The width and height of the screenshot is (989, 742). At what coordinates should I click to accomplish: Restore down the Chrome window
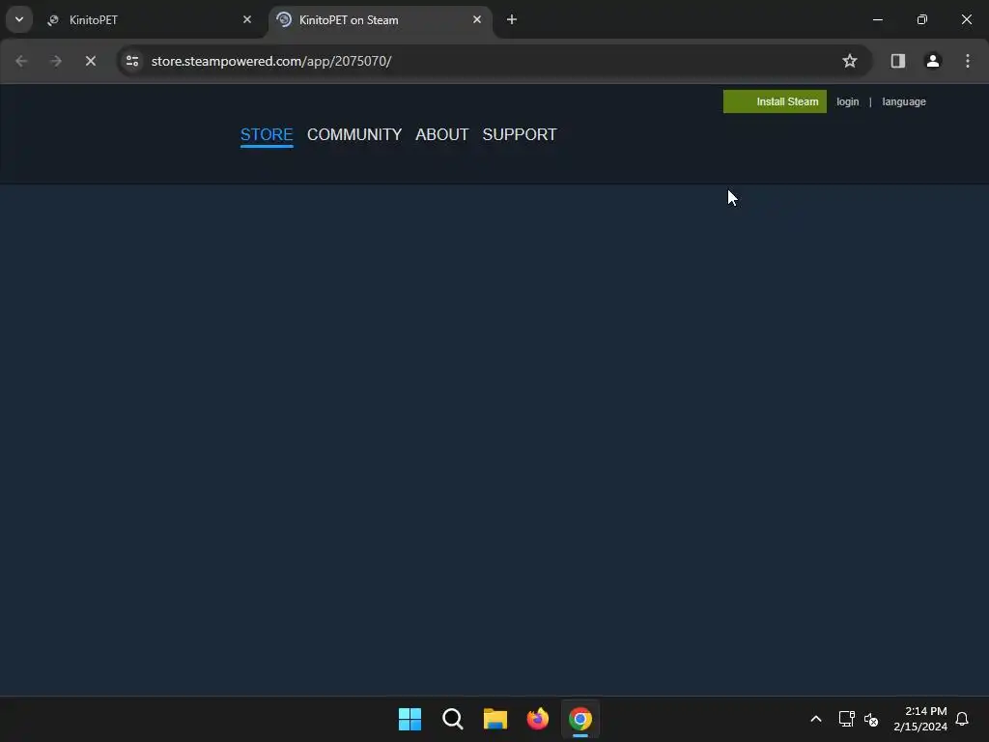(922, 20)
